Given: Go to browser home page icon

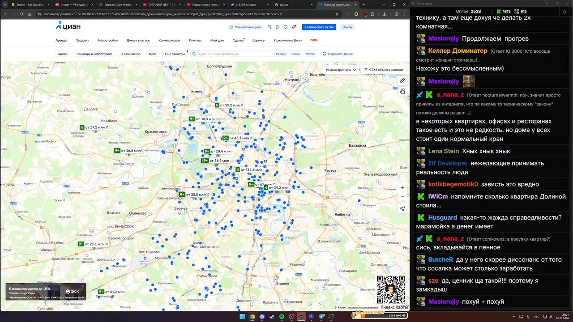Looking at the screenshot, I should coord(30,14).
